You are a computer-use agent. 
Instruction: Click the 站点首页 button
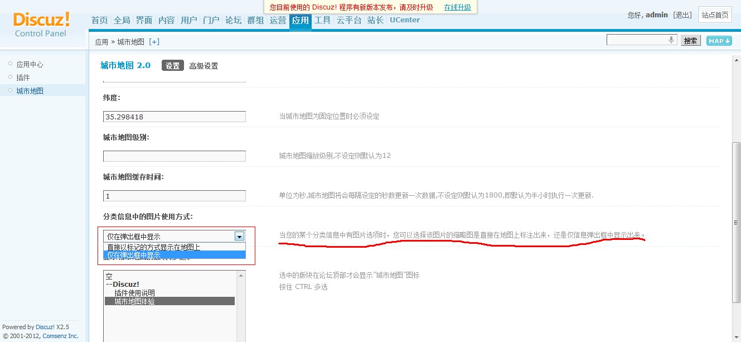click(715, 15)
